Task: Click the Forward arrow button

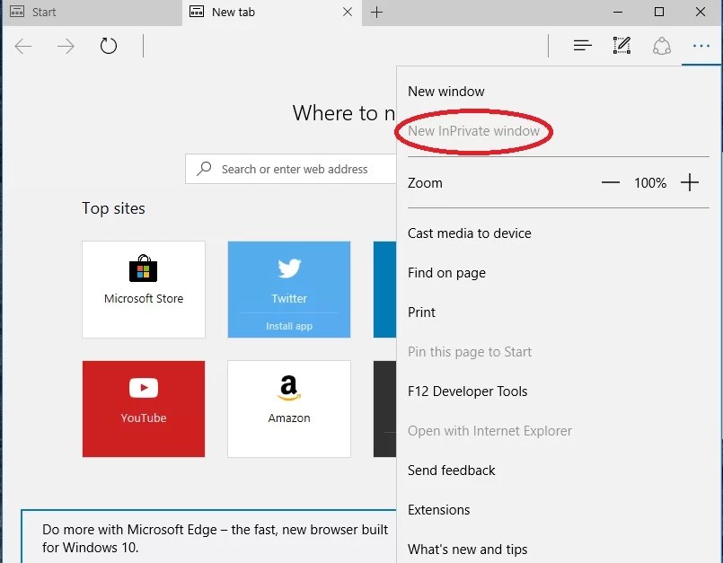Action: [66, 46]
